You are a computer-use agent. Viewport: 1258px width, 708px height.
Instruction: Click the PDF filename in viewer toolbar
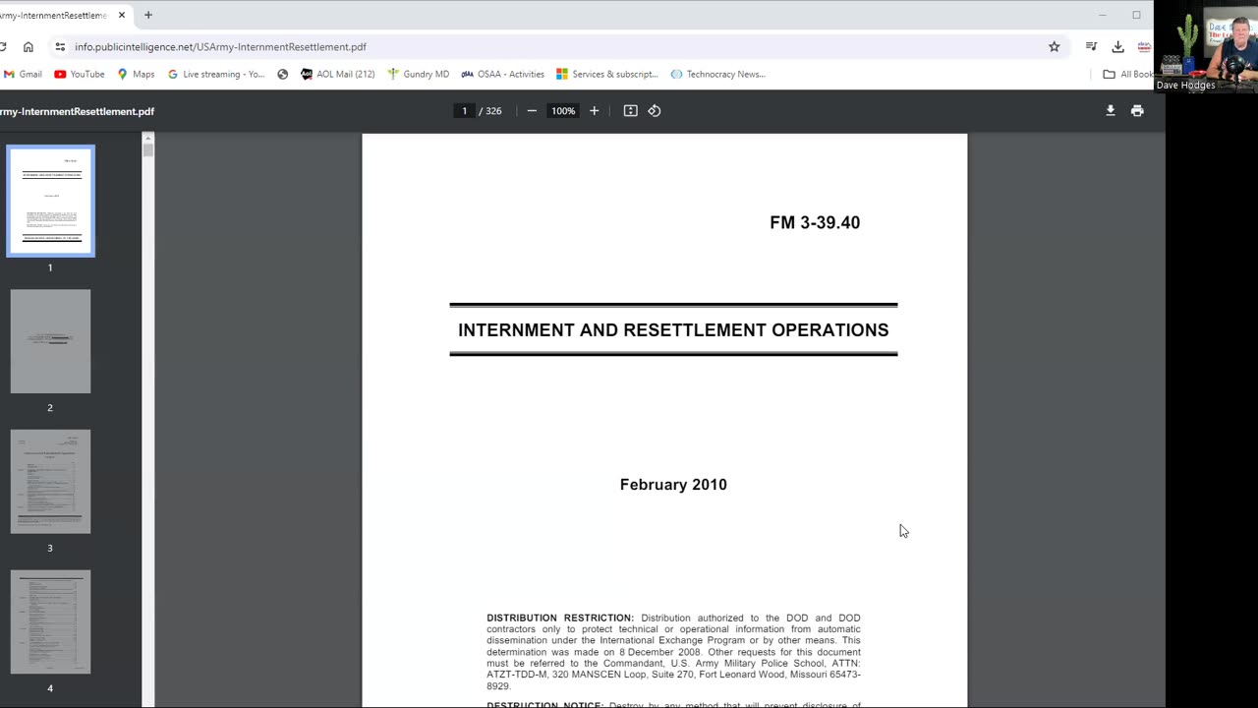click(77, 111)
